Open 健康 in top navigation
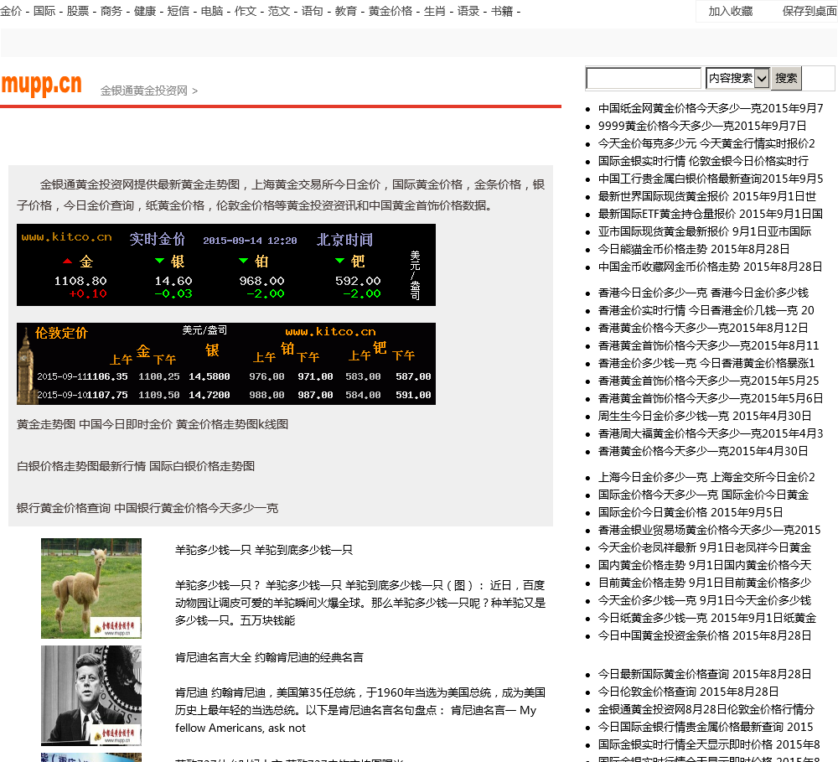Screen dimensions: 838x762 [x=145, y=11]
